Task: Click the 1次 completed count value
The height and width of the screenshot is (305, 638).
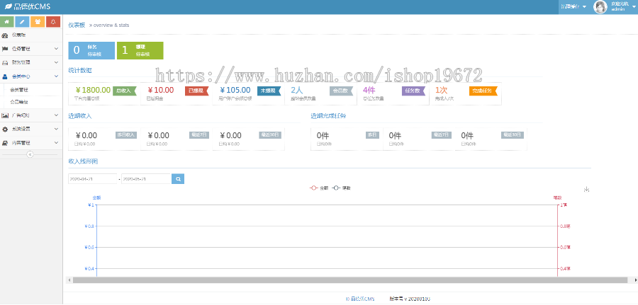Action: click(x=442, y=90)
